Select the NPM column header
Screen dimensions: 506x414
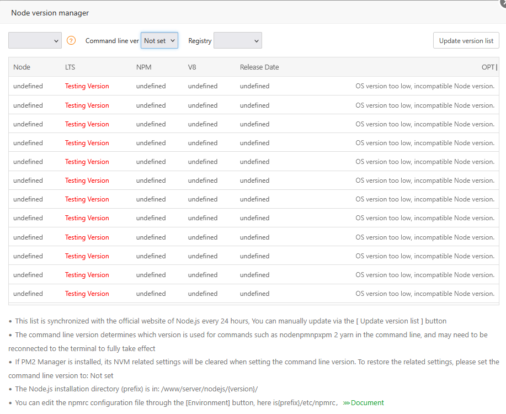pyautogui.click(x=144, y=67)
